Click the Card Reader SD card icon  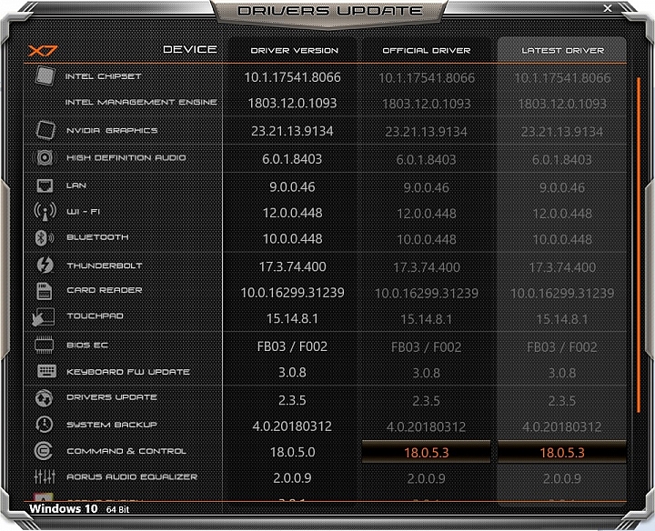(x=45, y=291)
